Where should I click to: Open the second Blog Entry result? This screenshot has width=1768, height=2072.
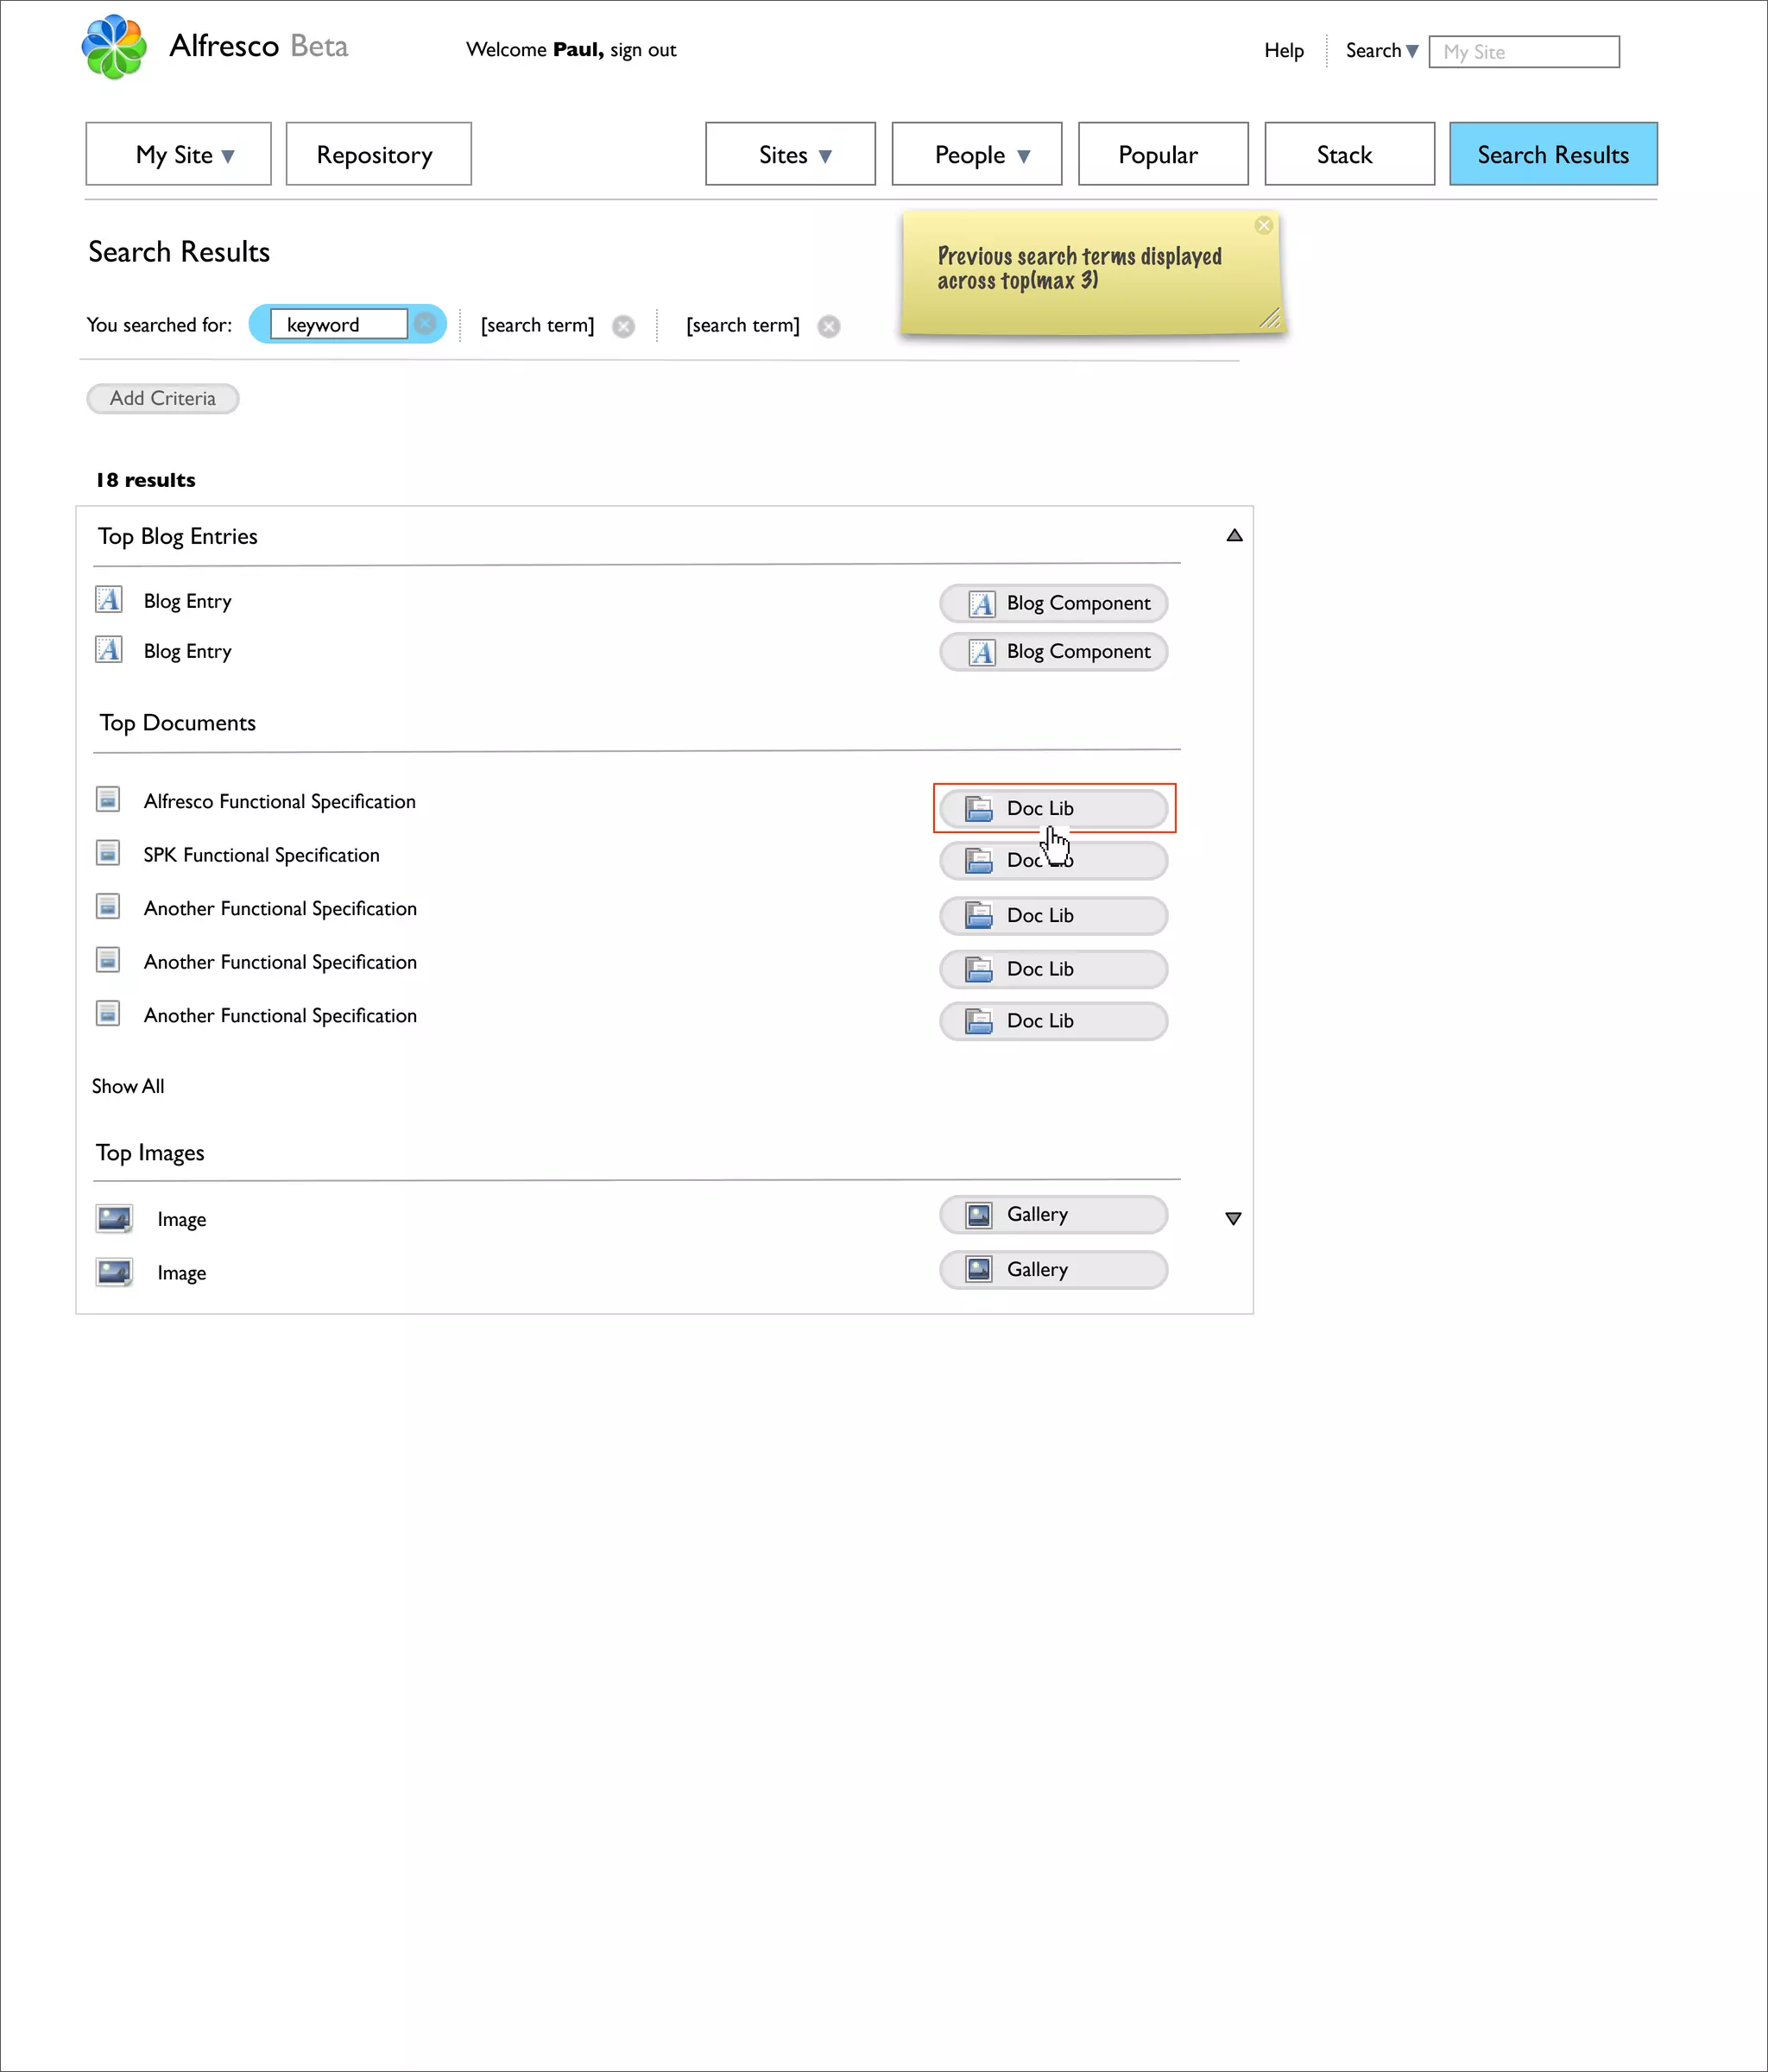click(188, 651)
